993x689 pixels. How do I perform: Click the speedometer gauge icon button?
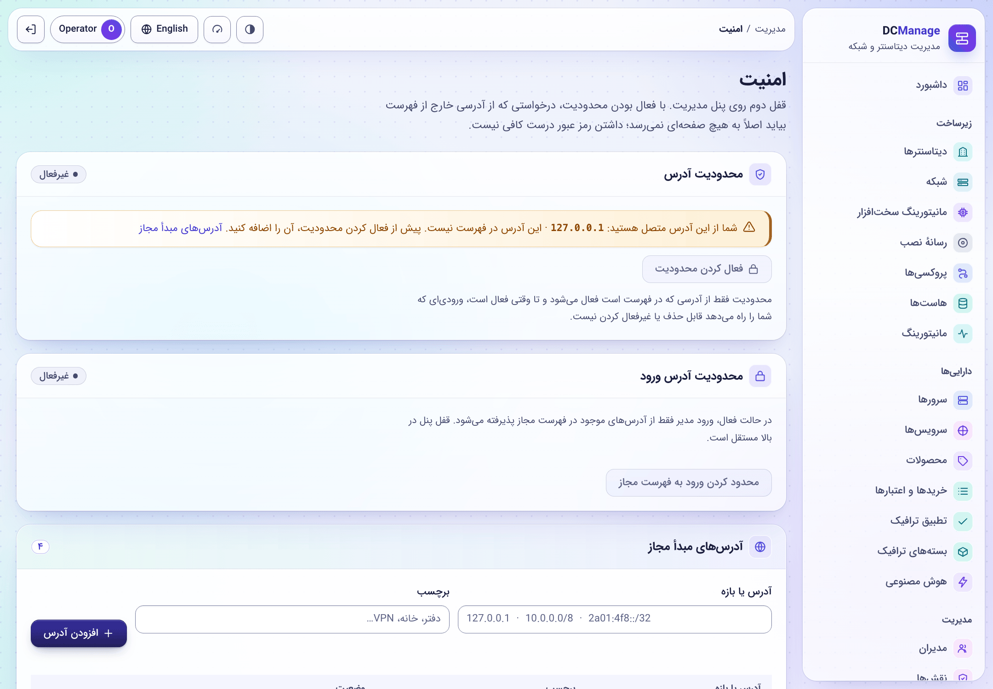217,29
